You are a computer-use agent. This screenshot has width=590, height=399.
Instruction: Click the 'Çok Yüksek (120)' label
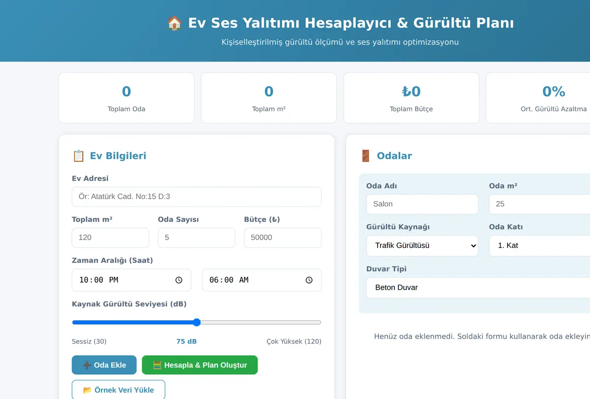[x=294, y=341]
